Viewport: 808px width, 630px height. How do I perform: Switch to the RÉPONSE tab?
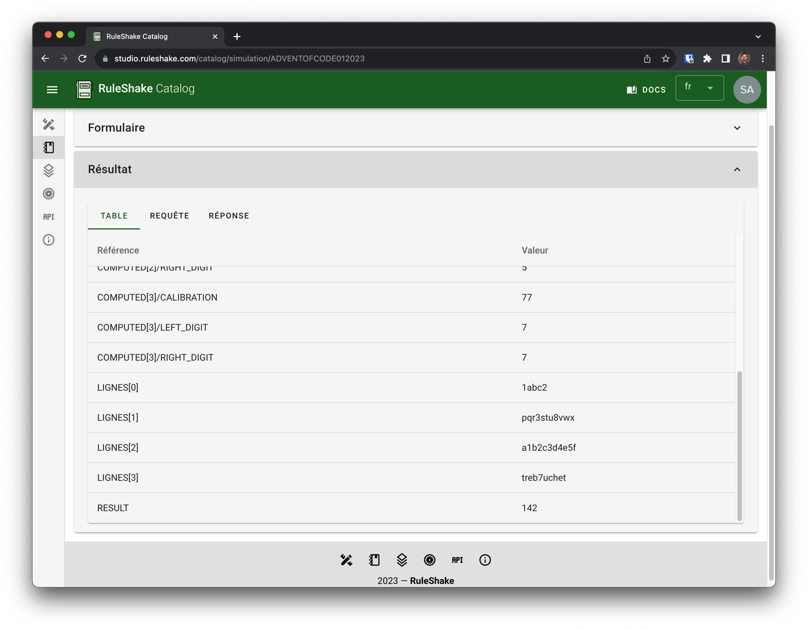coord(229,216)
